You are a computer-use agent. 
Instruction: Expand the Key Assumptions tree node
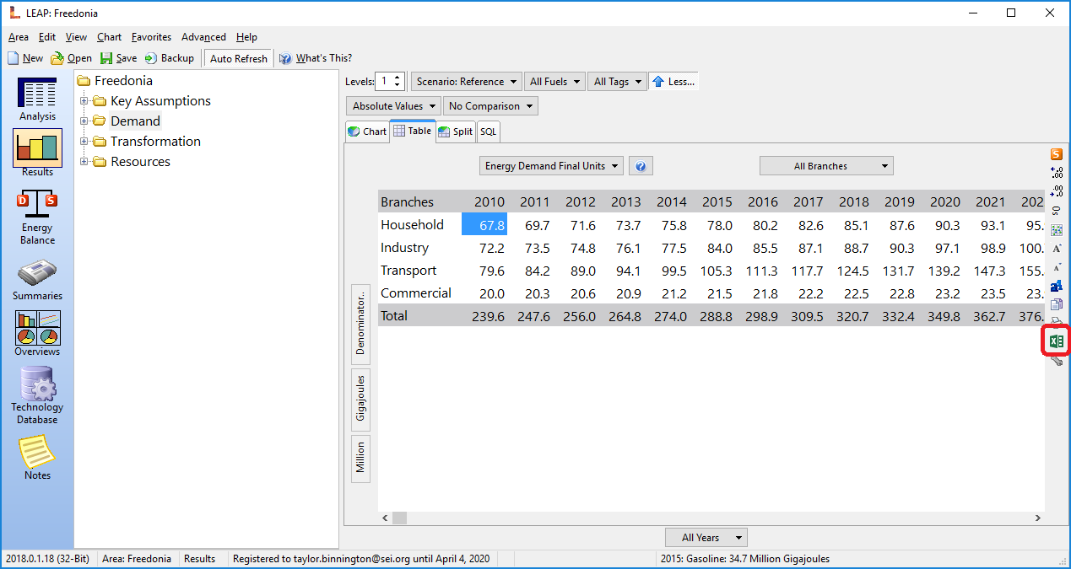84,101
